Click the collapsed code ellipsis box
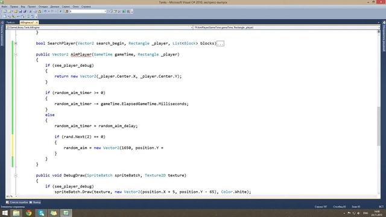The height and width of the screenshot is (217, 386). point(220,43)
